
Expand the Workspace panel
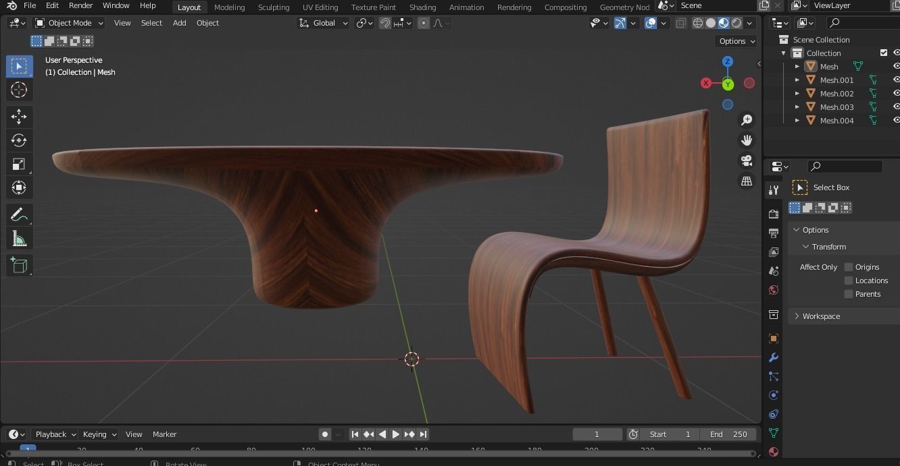click(797, 316)
